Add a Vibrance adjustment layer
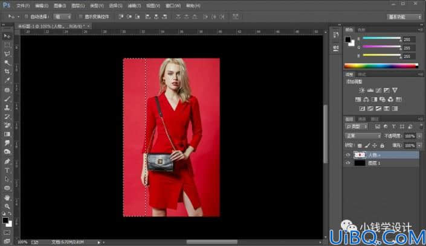 tap(395, 90)
